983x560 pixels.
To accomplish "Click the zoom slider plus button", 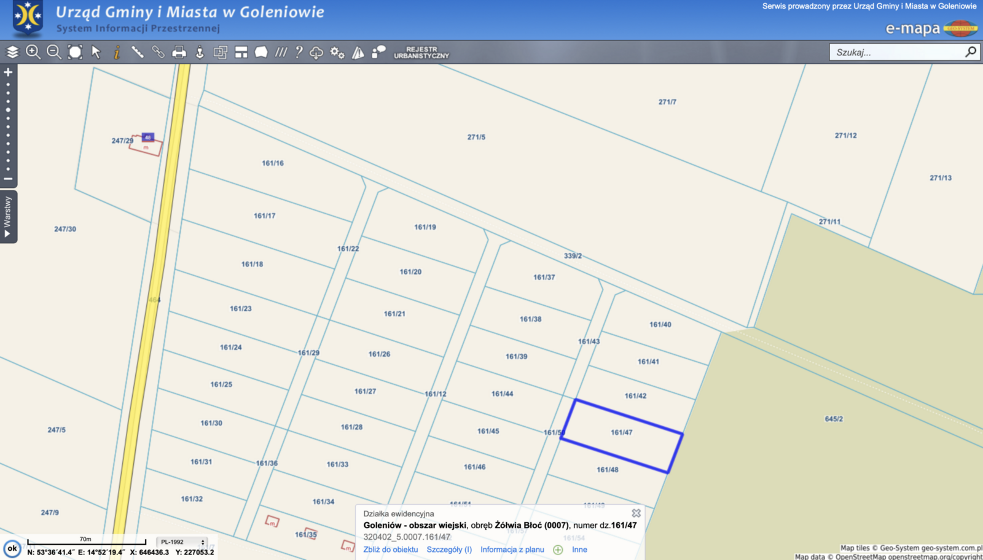I will pos(8,72).
